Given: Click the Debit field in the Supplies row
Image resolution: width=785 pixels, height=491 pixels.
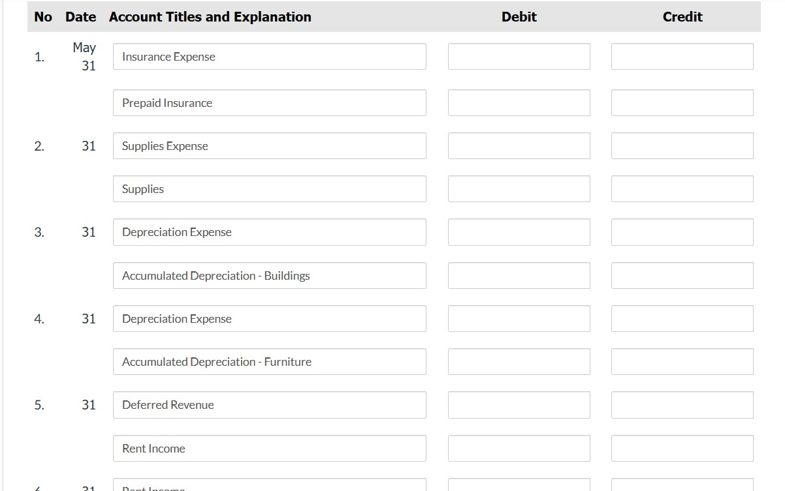Looking at the screenshot, I should 519,189.
